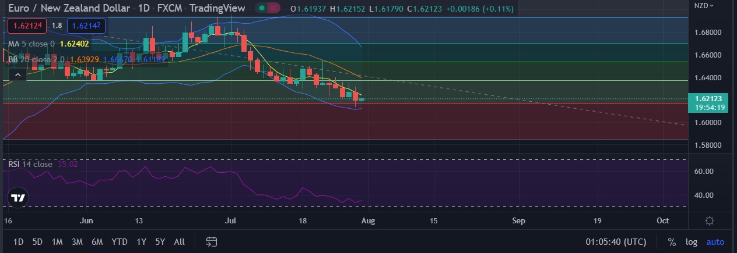The image size is (737, 253).
Task: Click RSI axis label 40.00
Action: click(x=703, y=195)
